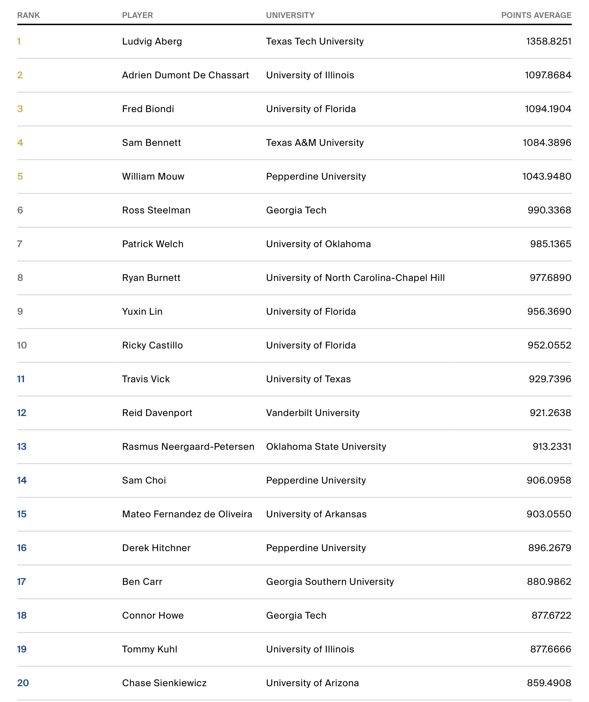Select Sam Bennett in the rankings

pos(151,143)
